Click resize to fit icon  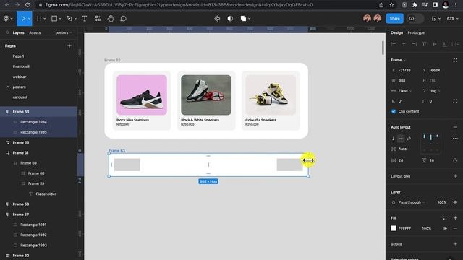(x=455, y=60)
